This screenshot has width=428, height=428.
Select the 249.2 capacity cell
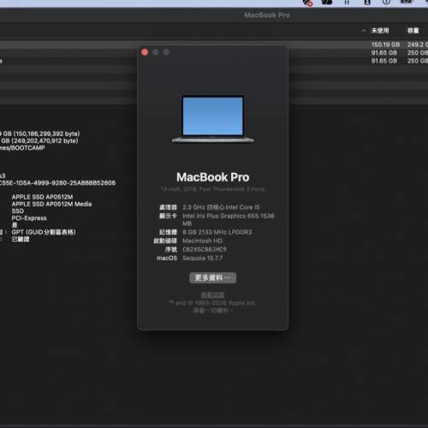pyautogui.click(x=418, y=45)
